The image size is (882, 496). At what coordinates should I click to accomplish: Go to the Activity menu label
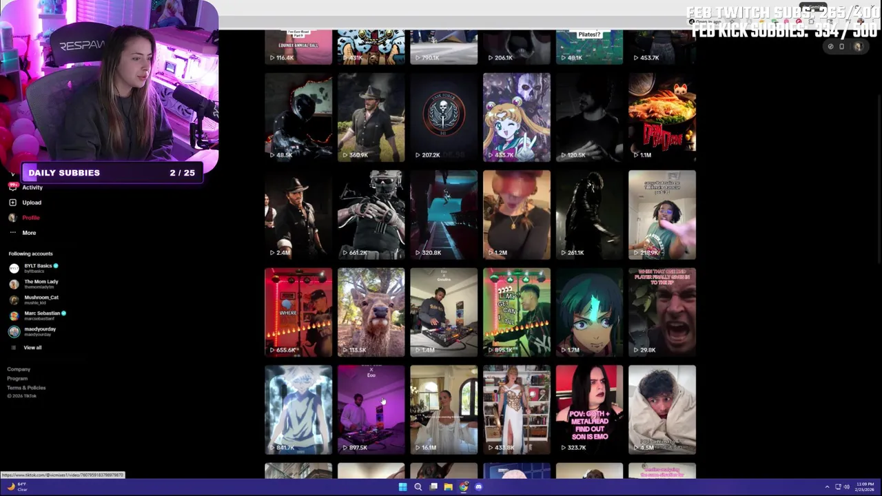(x=32, y=187)
